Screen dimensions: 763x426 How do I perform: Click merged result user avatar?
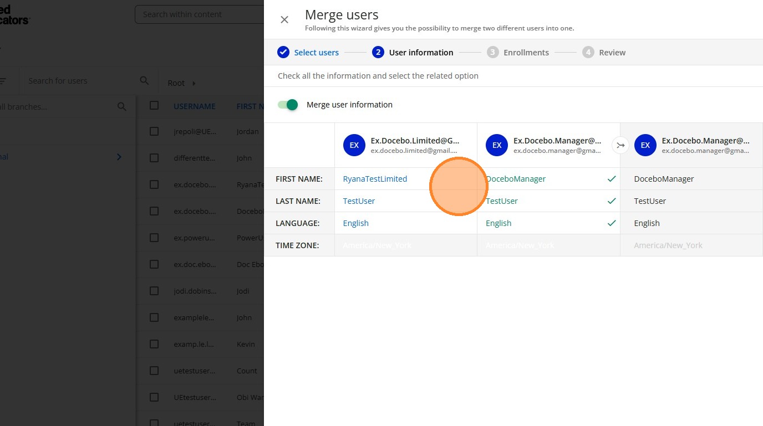645,145
